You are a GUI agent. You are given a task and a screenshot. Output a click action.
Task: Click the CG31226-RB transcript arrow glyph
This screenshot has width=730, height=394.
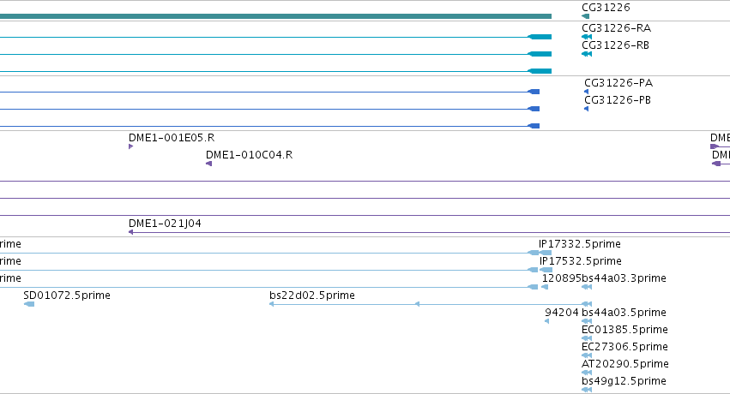pos(587,54)
